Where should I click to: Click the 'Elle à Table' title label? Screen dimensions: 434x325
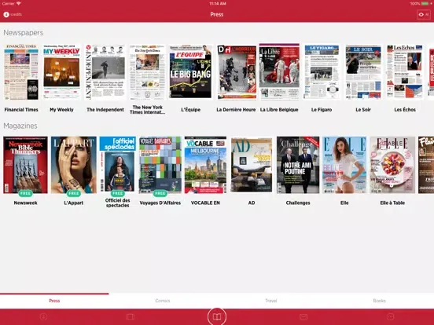pos(392,203)
